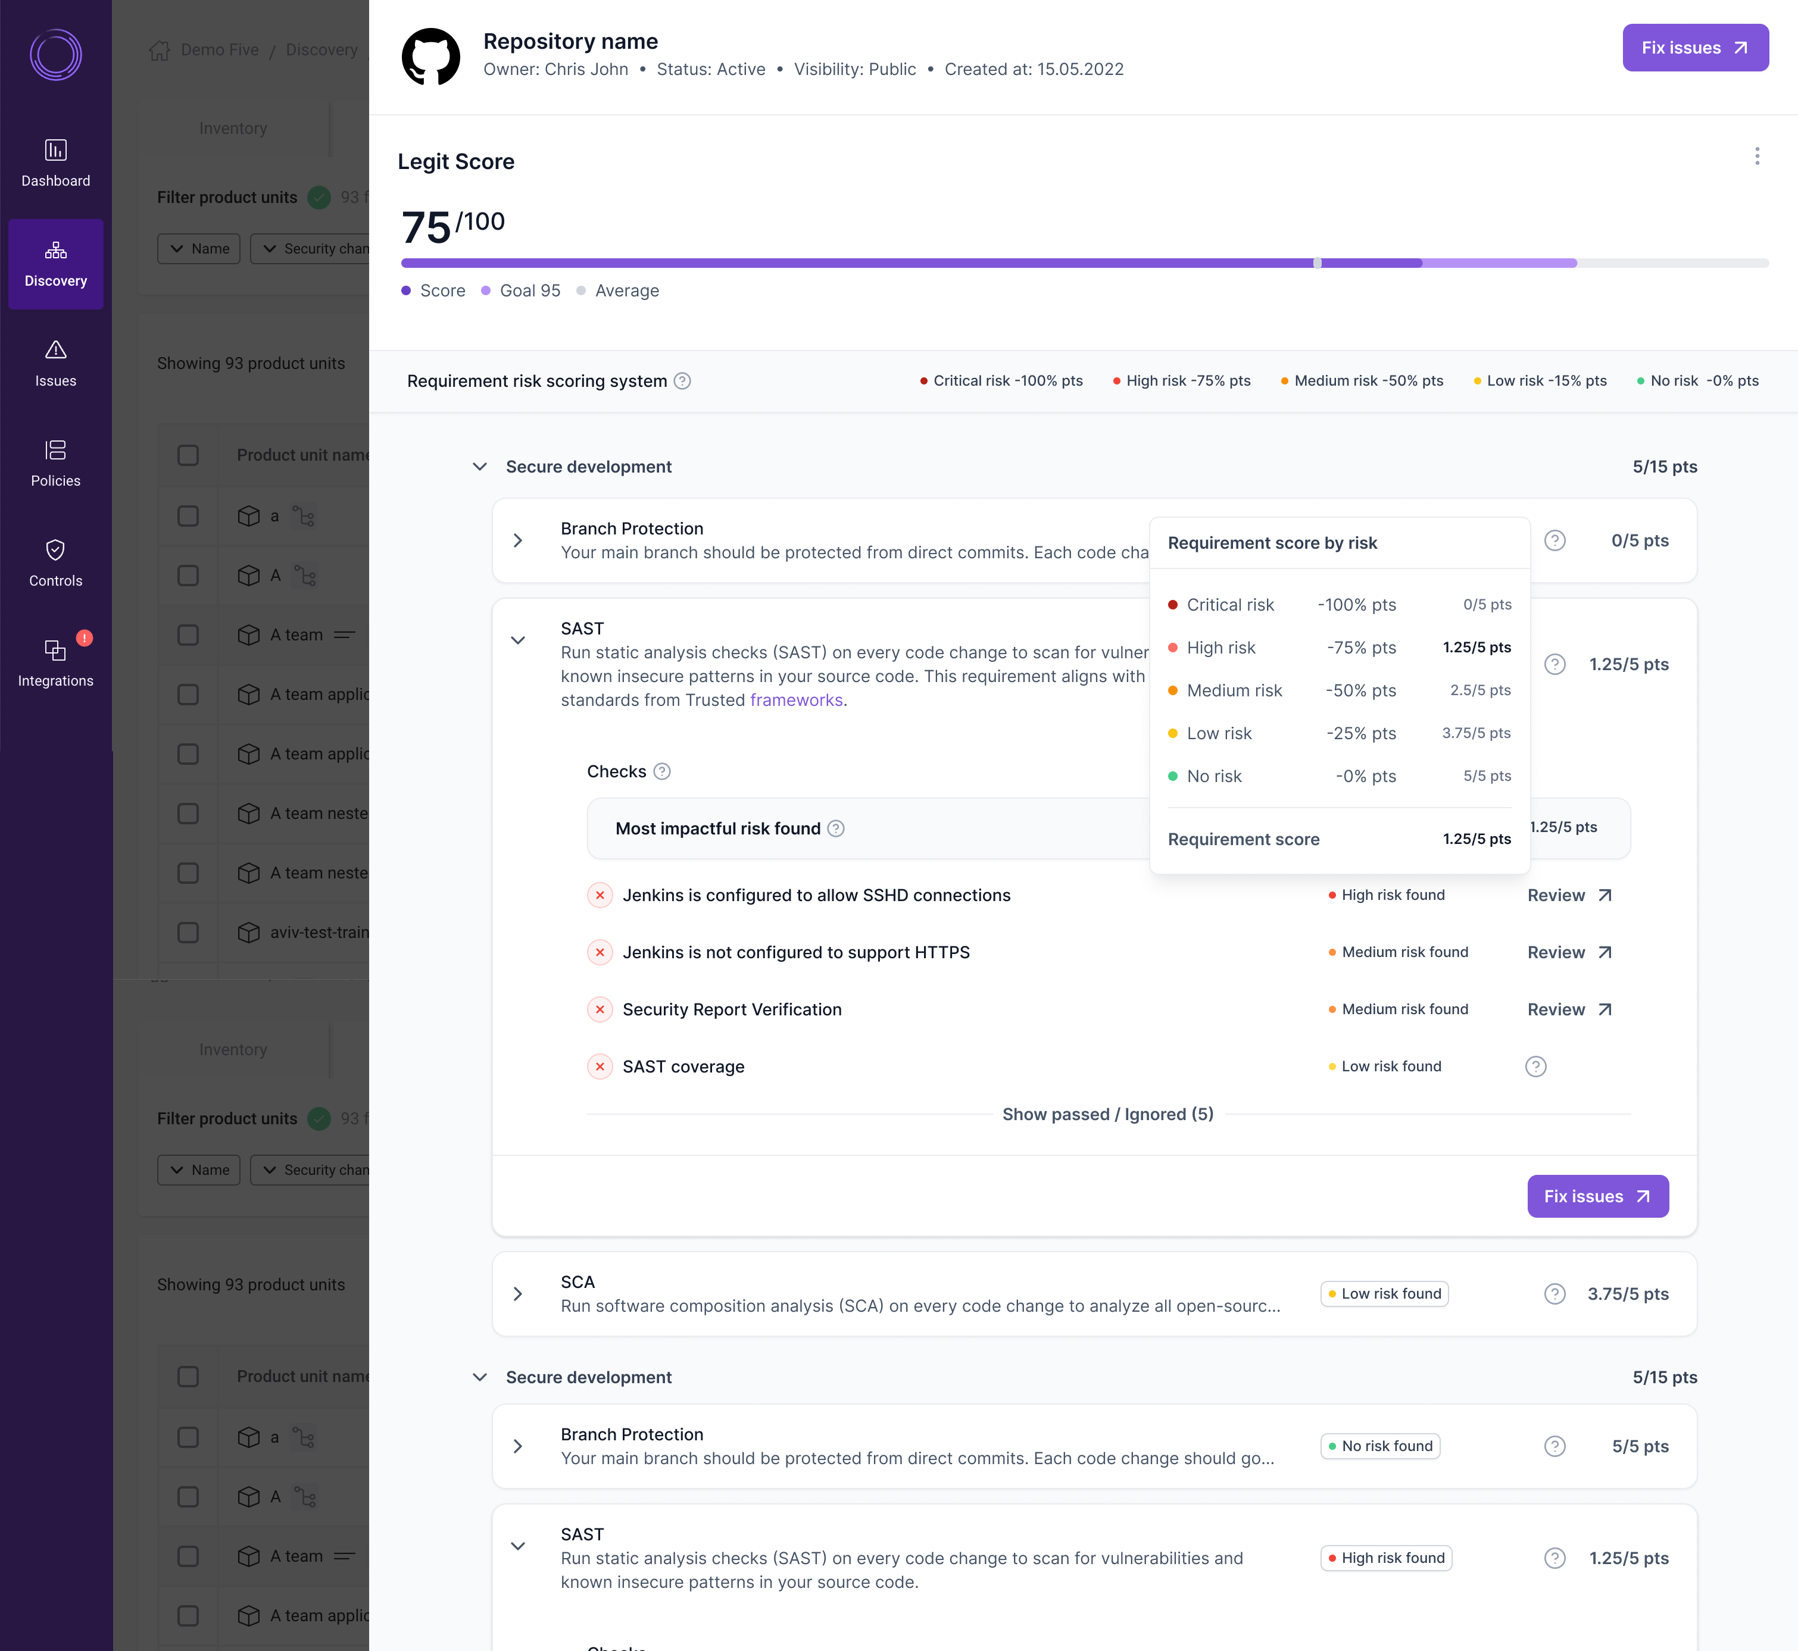Click the No risk found badge
This screenshot has height=1651, width=1798.
click(x=1380, y=1446)
